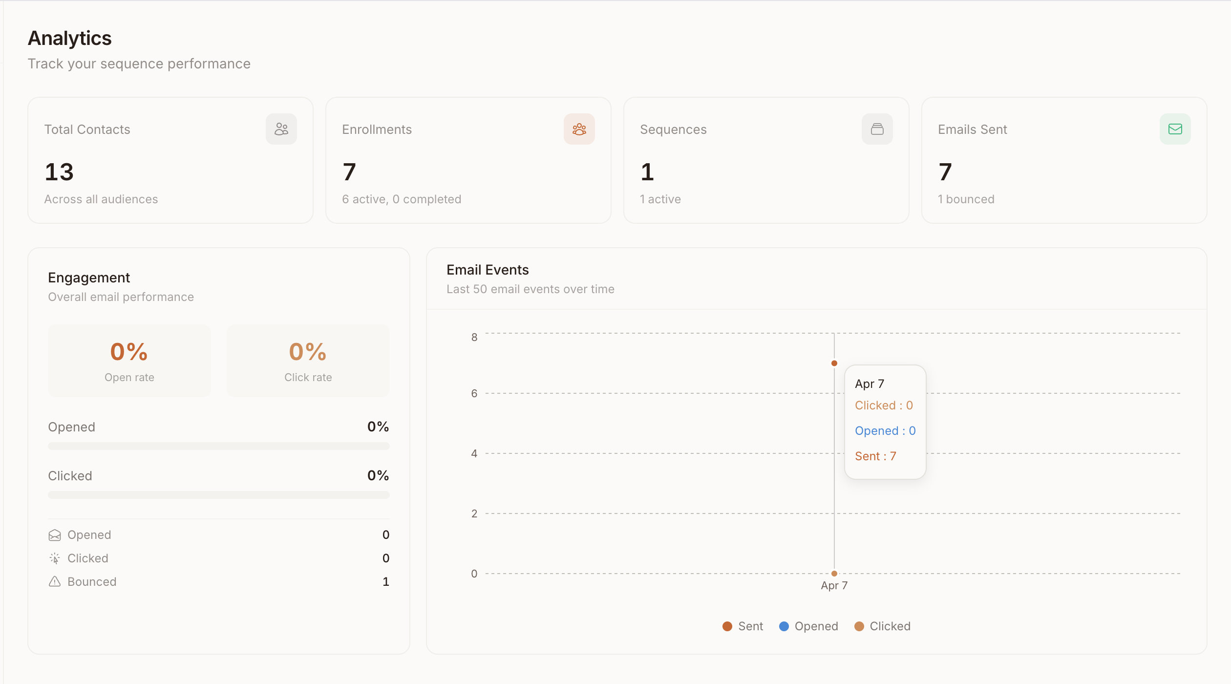Click the Analytics page heading
This screenshot has height=684, width=1231.
[x=69, y=38]
